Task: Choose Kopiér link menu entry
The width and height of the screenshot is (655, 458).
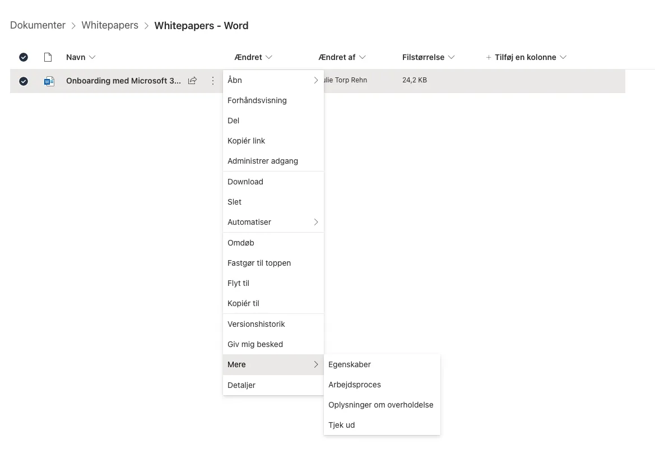Action: (x=273, y=141)
